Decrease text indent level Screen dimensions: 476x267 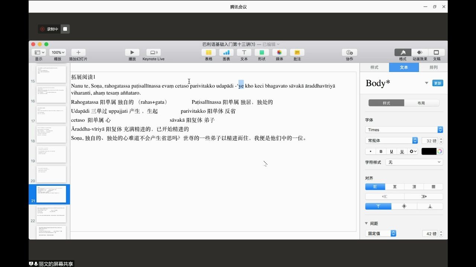point(385,197)
